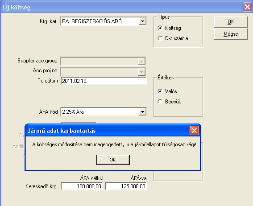Close the Új költség window
Screen dimensions: 253x206
247,7
